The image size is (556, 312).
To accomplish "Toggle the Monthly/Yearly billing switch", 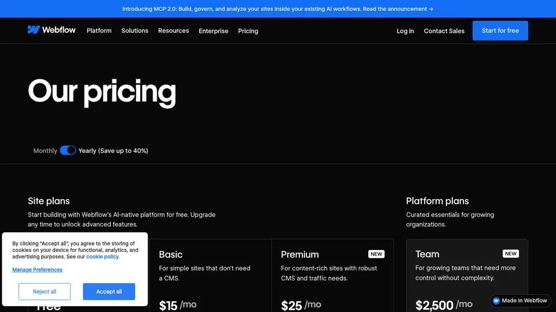I will [x=68, y=150].
